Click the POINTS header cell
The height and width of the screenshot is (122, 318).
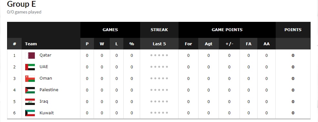point(293,30)
